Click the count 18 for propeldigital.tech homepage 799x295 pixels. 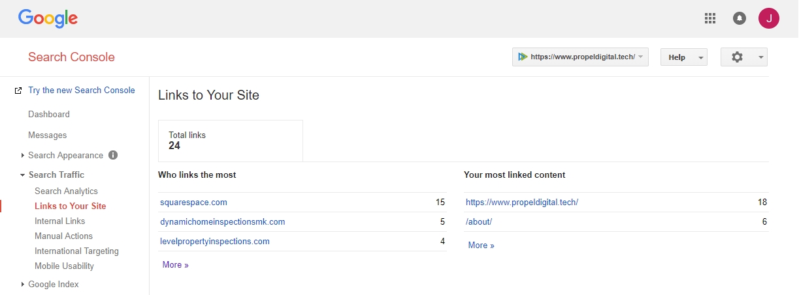point(762,203)
